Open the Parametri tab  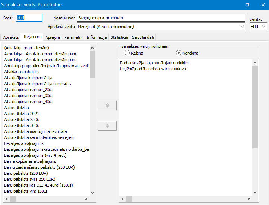point(73,37)
